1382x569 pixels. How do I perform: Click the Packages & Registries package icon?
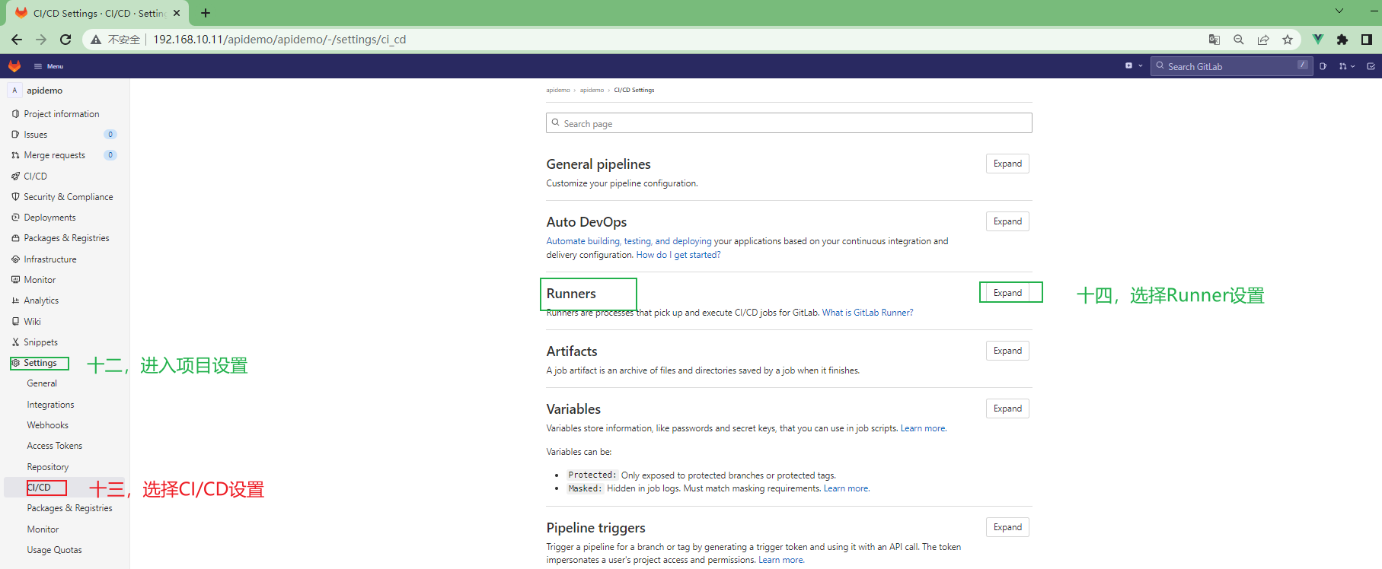[15, 238]
